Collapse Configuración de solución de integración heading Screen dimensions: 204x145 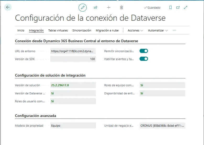50,75
